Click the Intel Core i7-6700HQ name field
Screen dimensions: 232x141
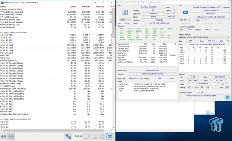point(149,7)
